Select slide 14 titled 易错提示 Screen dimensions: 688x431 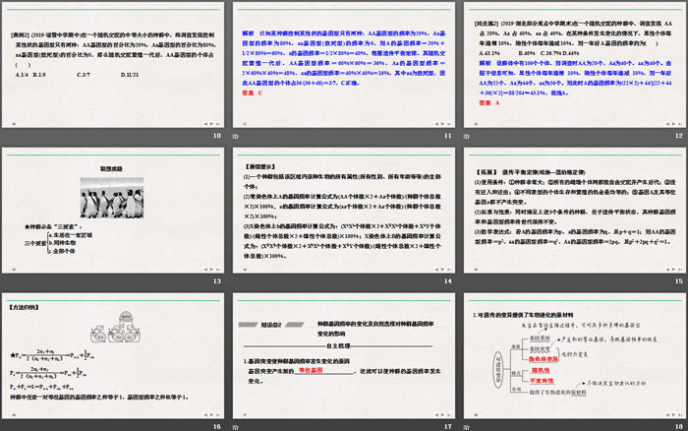pyautogui.click(x=344, y=207)
